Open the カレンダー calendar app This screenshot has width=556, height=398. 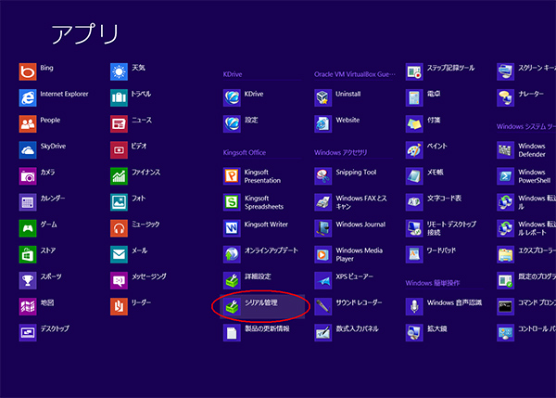(x=28, y=202)
